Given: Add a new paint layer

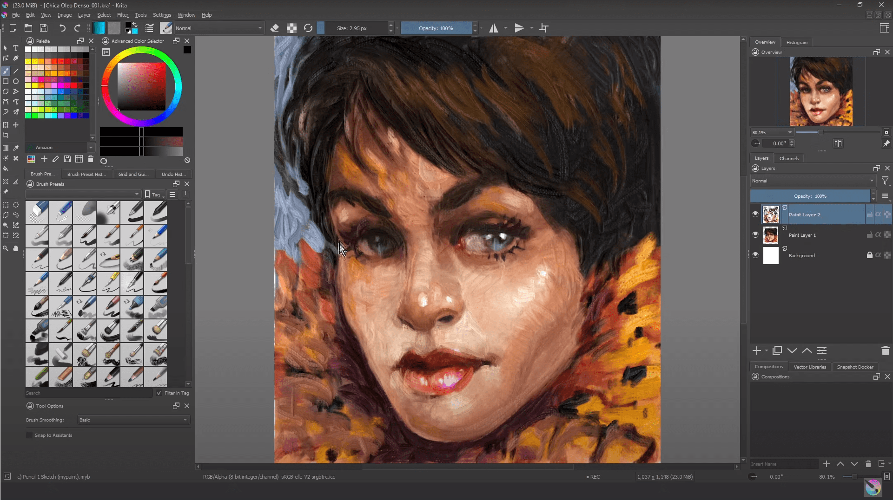Looking at the screenshot, I should pos(757,351).
